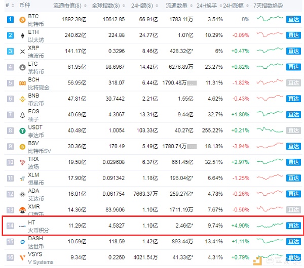304x268 pixels.
Task: Click the DASH logo icon
Action: [x=22, y=242]
